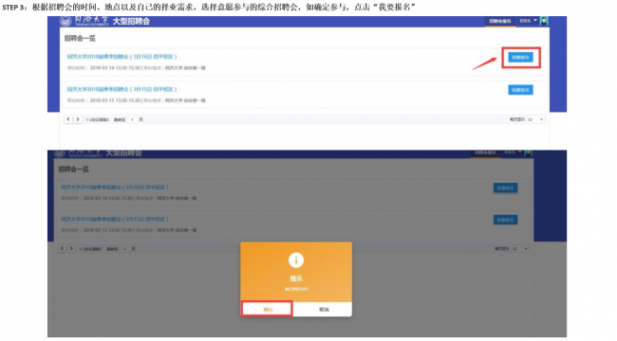
Task: Click previous-page arrow in the dimmed dialog screenshot
Action: pyautogui.click(x=62, y=248)
